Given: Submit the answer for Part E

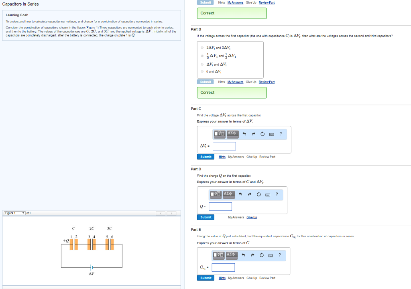Looking at the screenshot, I should (205, 278).
